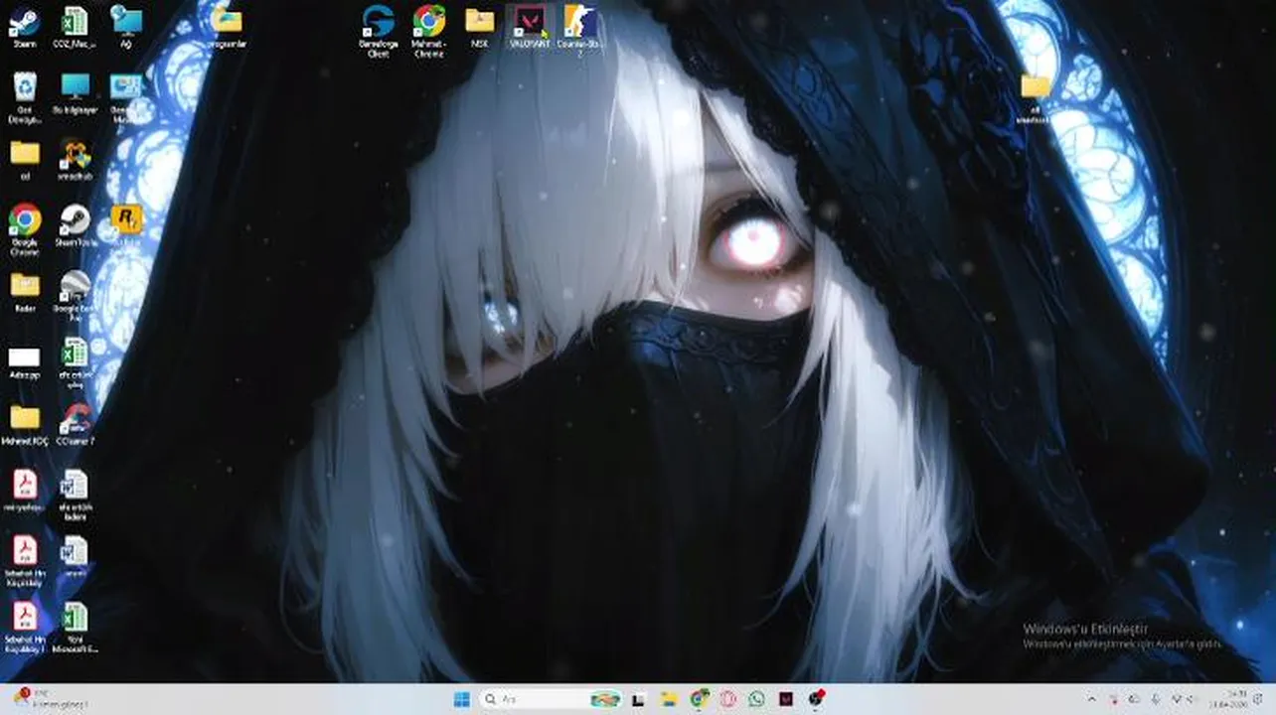Screen dimensions: 1276x715
Task: Open the folder at right desktop edge
Action: [1035, 97]
